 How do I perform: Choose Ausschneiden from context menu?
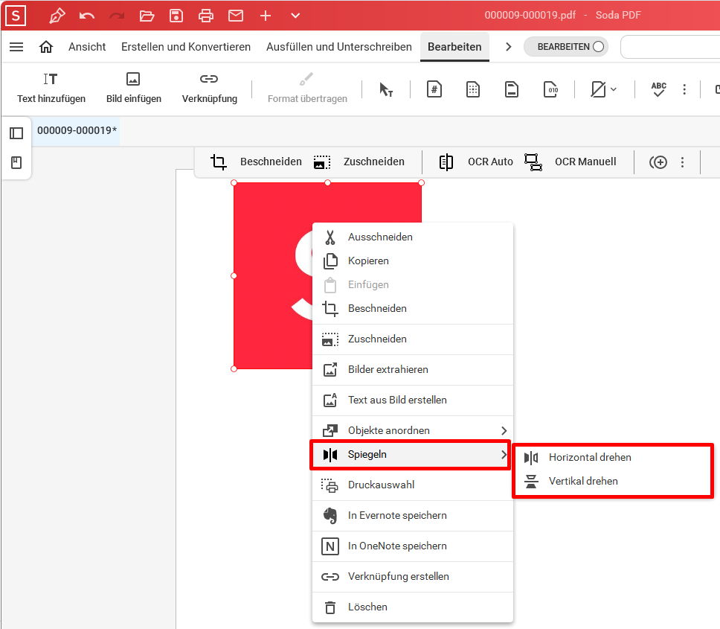pos(412,237)
